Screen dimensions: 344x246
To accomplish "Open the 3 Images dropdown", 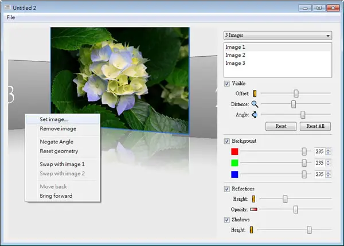I will [277, 36].
